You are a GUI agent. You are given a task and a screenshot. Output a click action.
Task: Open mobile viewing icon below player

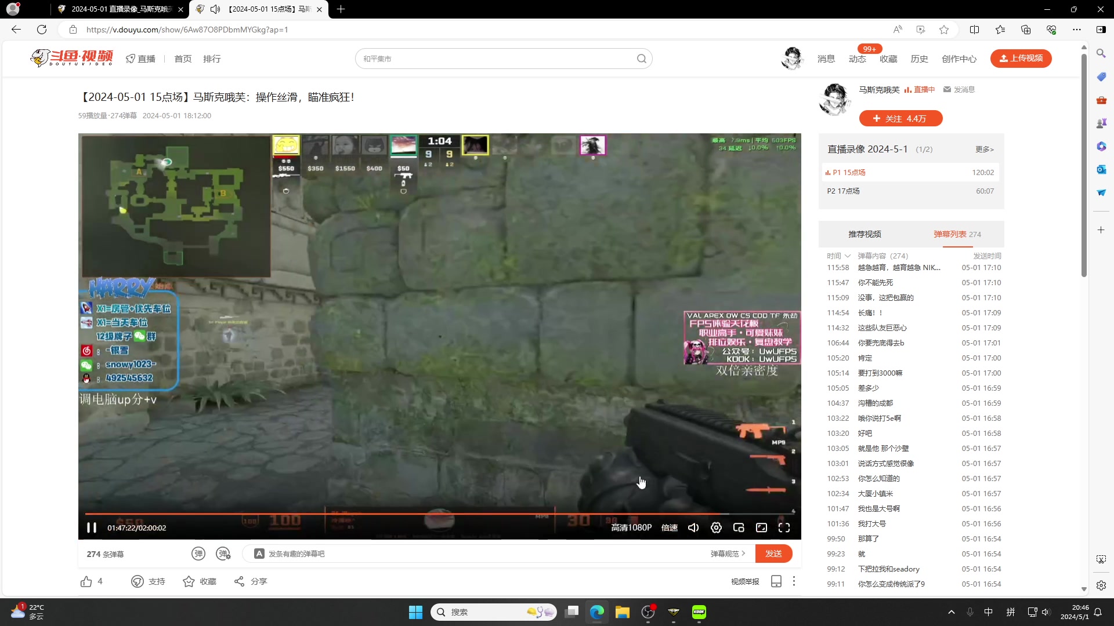tap(776, 581)
